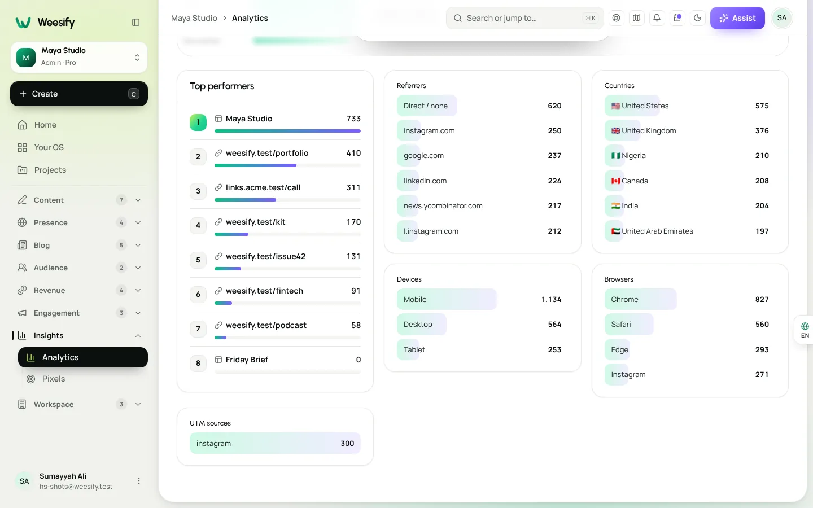Expand the Blog section
813x508 pixels.
click(x=79, y=245)
